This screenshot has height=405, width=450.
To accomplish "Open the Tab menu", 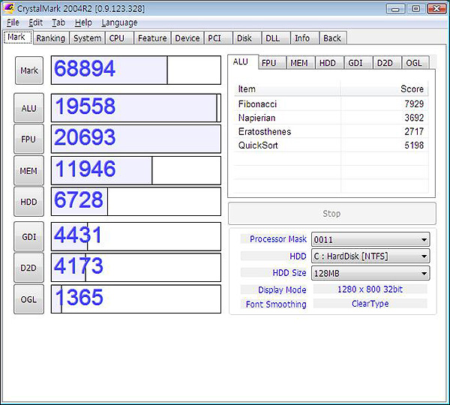I will [x=58, y=22].
